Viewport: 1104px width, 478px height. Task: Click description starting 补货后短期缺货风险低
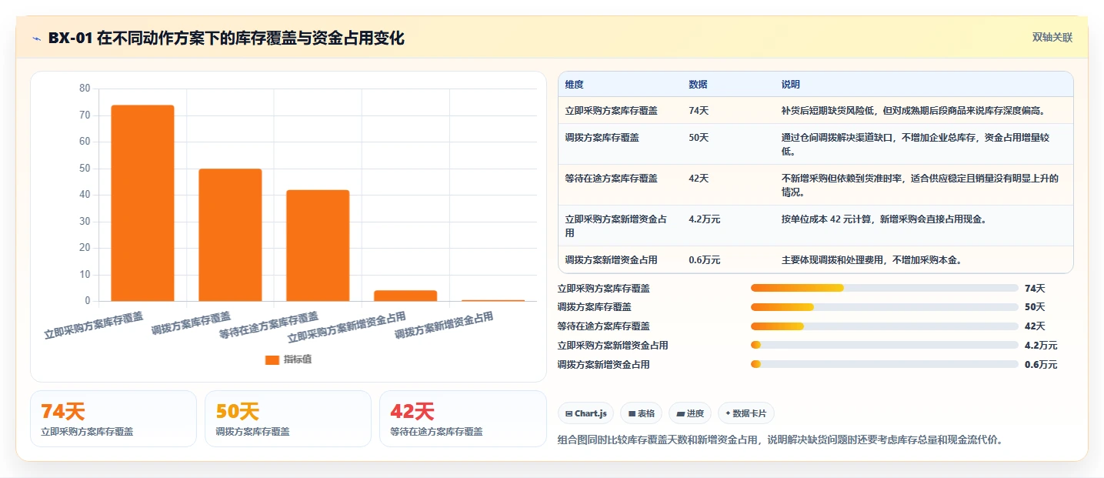click(913, 111)
